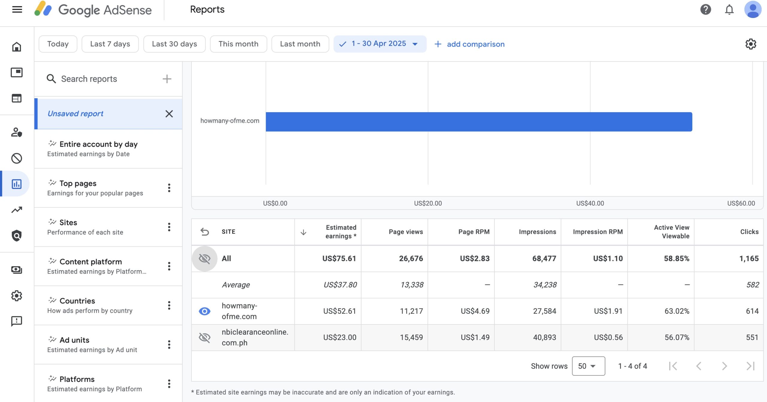This screenshot has height=402, width=767.
Task: Open the Show rows 50 dropdown
Action: click(x=588, y=366)
